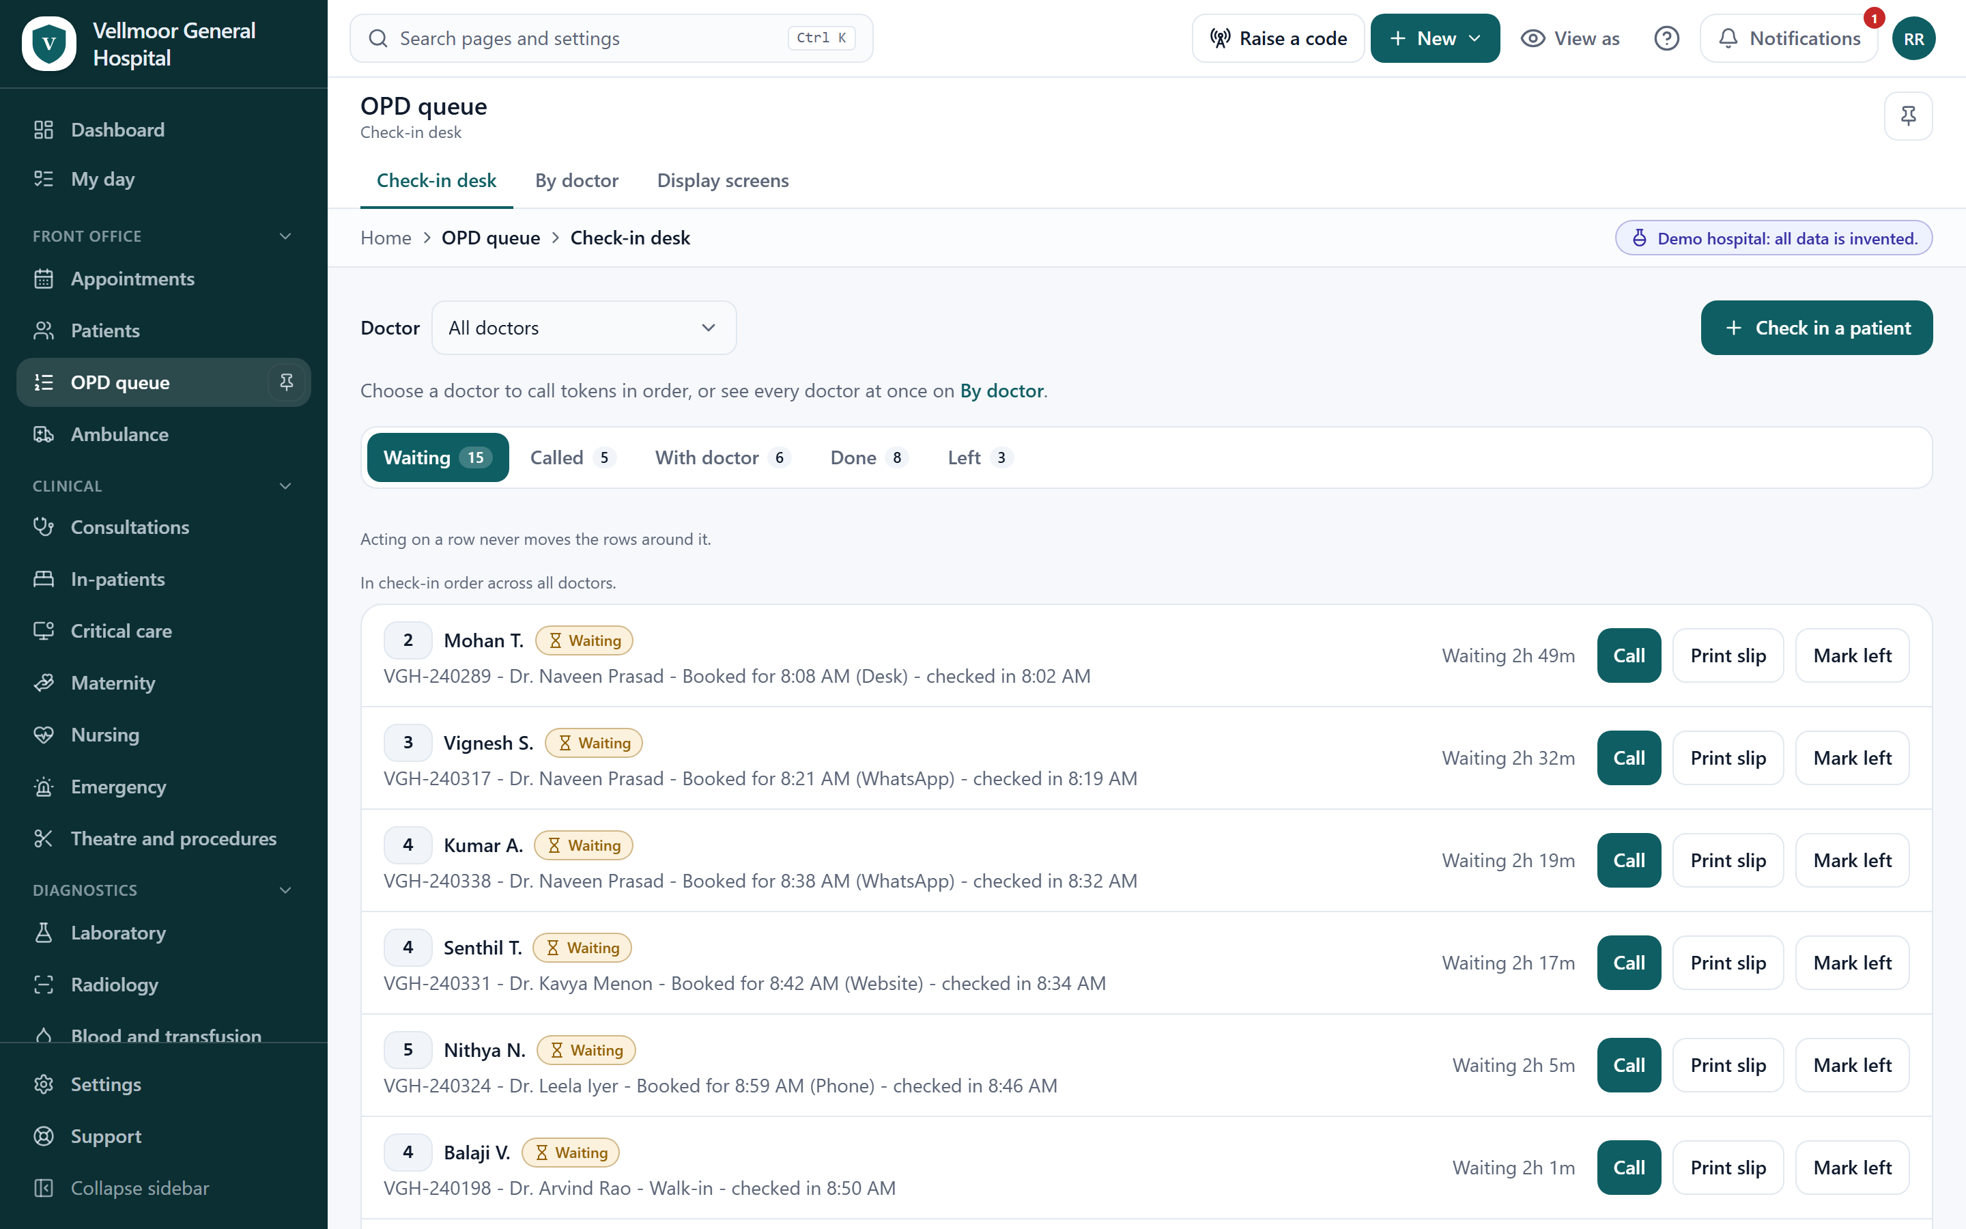Follow the By doctor link in the hint text

(x=1001, y=391)
